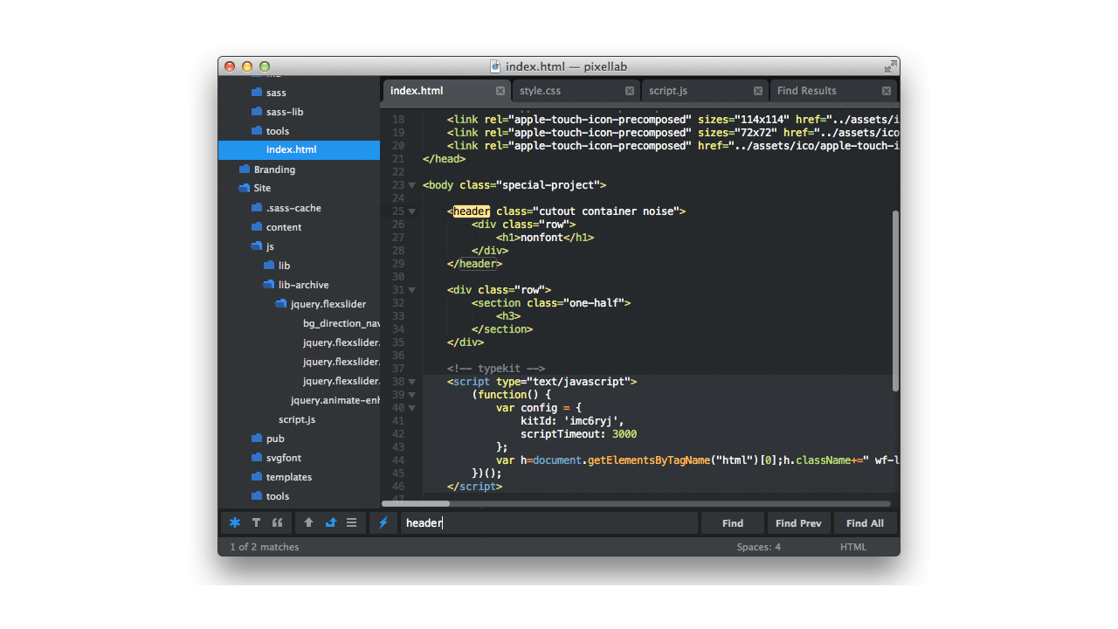Fold the function at line 39

[x=412, y=395]
